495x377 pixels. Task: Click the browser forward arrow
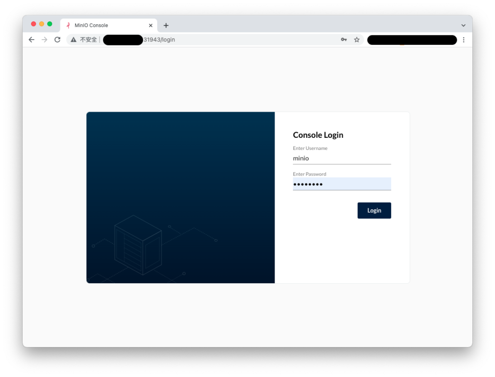click(44, 40)
